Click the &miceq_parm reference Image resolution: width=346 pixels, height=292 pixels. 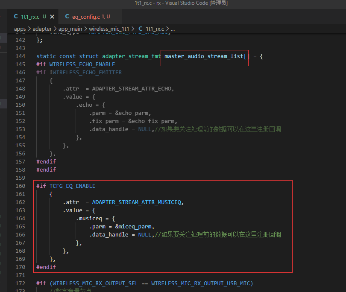(x=133, y=227)
